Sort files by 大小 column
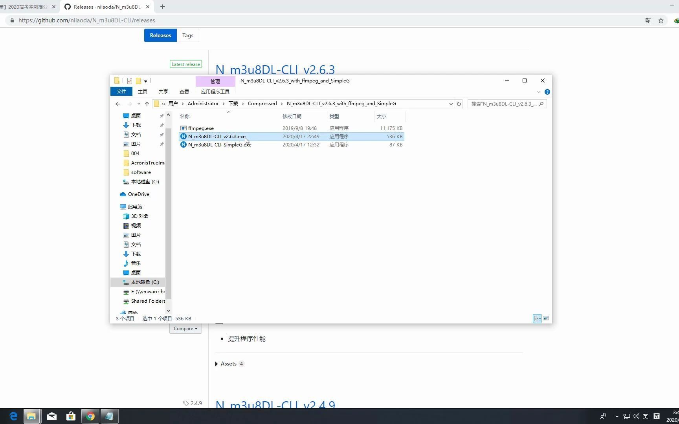 [x=389, y=116]
